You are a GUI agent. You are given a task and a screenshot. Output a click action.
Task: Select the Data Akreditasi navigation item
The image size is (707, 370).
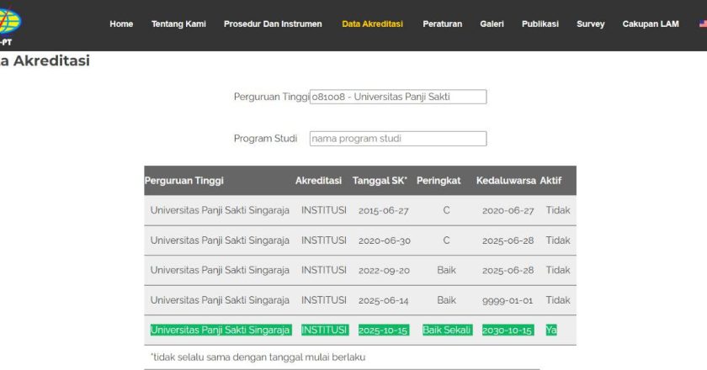[x=372, y=24]
